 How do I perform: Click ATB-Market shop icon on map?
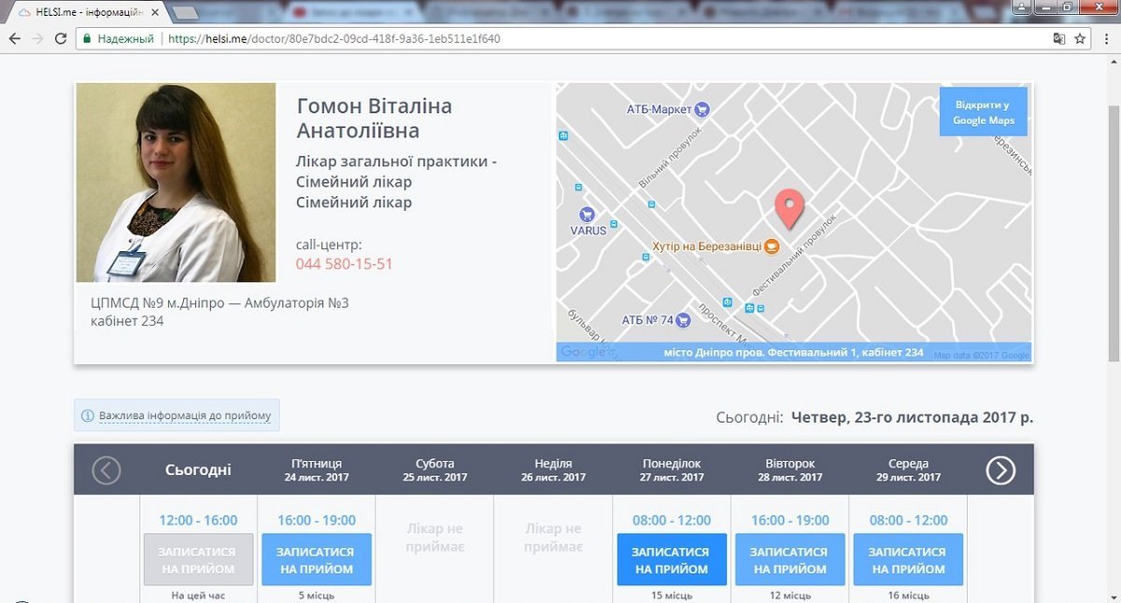(702, 109)
